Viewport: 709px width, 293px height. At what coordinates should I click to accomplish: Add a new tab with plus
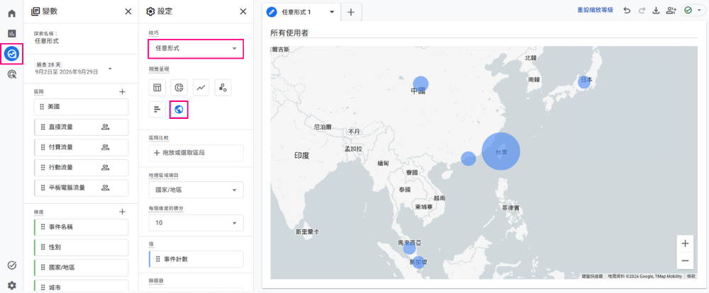click(351, 12)
